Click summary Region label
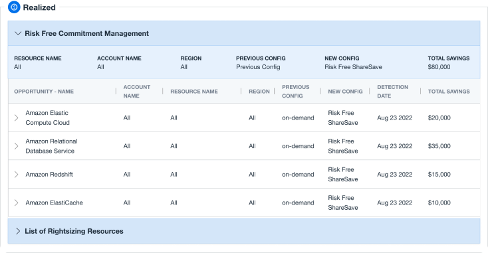 191,58
